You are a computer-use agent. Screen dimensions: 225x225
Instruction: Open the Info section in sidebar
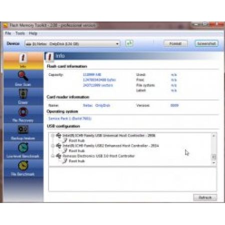(23, 60)
